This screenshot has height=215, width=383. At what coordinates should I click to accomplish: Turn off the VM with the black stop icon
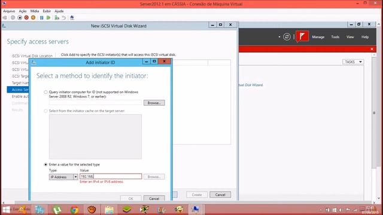pos(20,18)
